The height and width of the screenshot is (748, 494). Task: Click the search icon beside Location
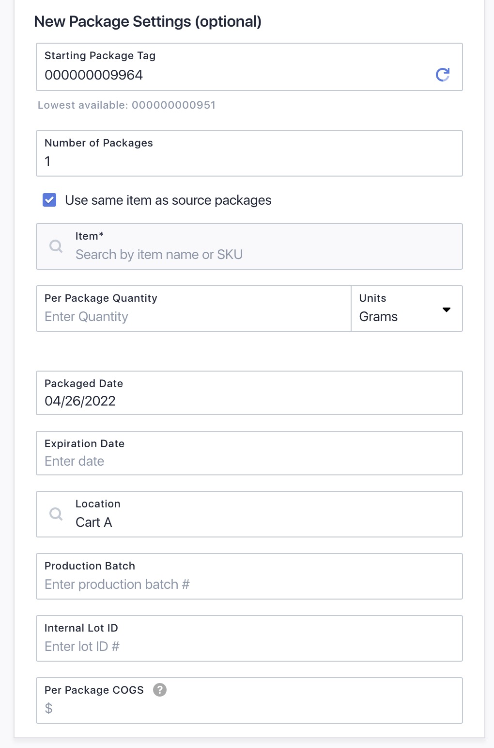point(56,514)
